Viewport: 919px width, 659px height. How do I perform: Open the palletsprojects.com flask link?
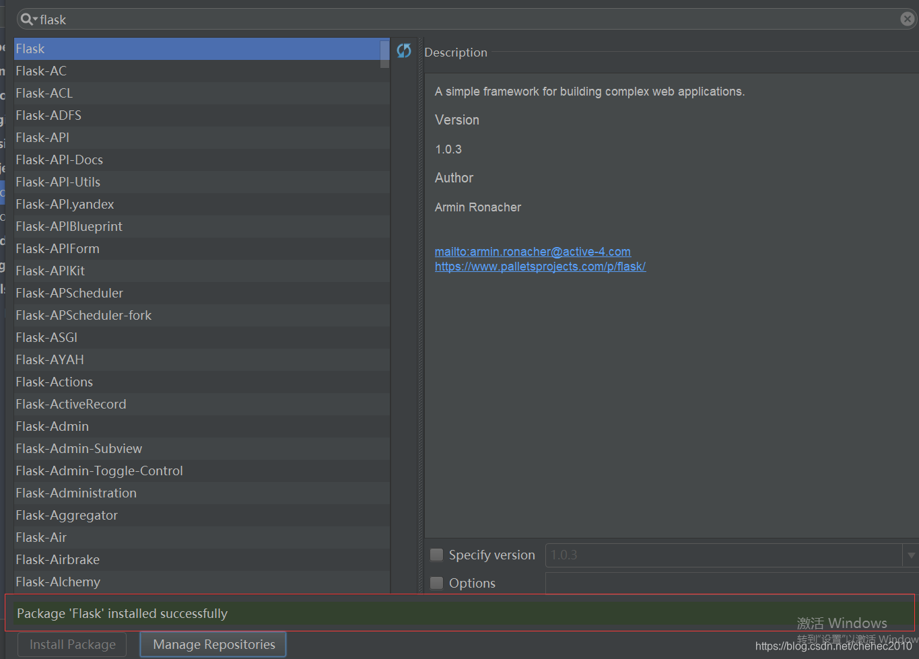(540, 267)
